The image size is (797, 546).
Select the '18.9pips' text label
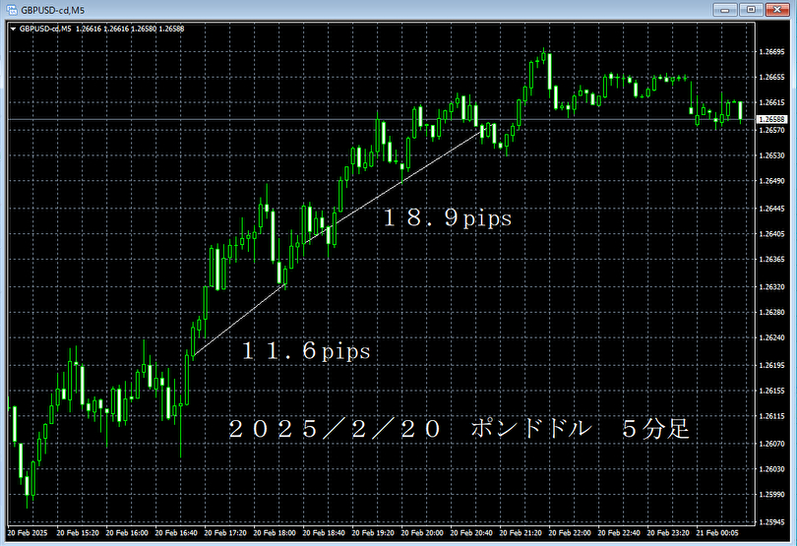click(x=448, y=218)
